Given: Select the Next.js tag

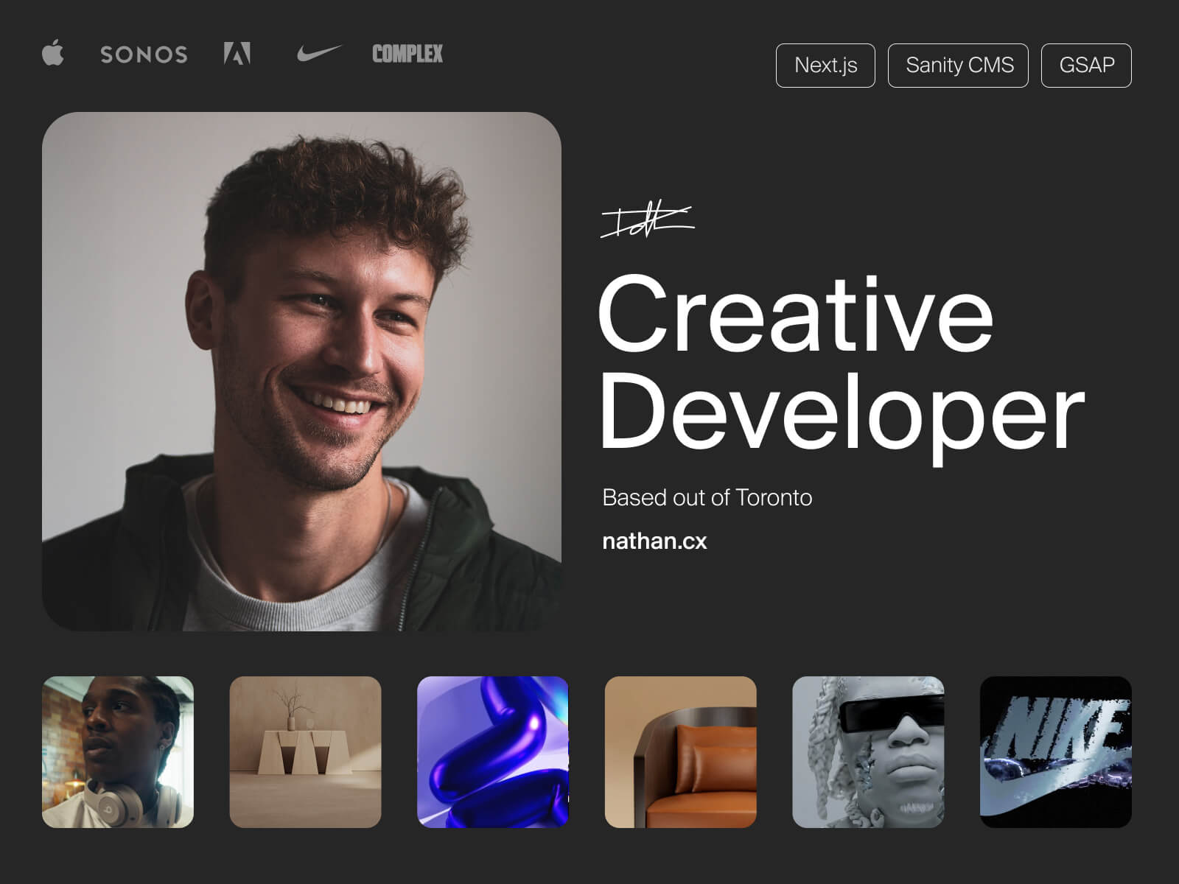Looking at the screenshot, I should coord(825,66).
